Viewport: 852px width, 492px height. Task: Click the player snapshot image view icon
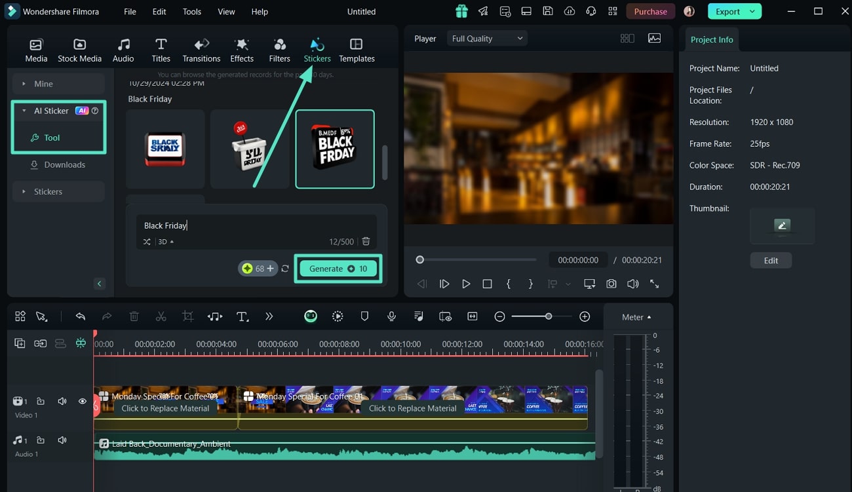[x=654, y=39]
